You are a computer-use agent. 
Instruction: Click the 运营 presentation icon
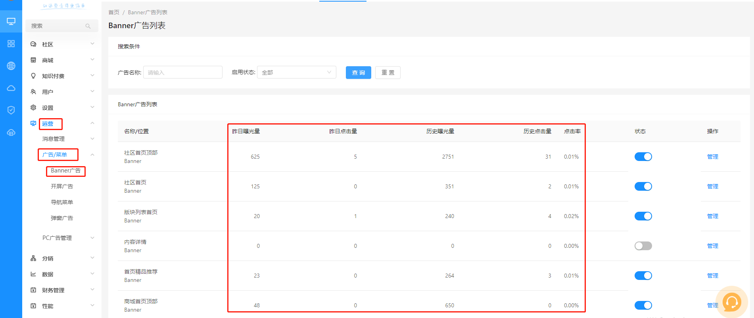tap(33, 124)
